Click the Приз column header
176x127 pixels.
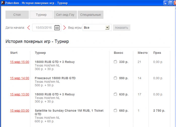[157, 53]
